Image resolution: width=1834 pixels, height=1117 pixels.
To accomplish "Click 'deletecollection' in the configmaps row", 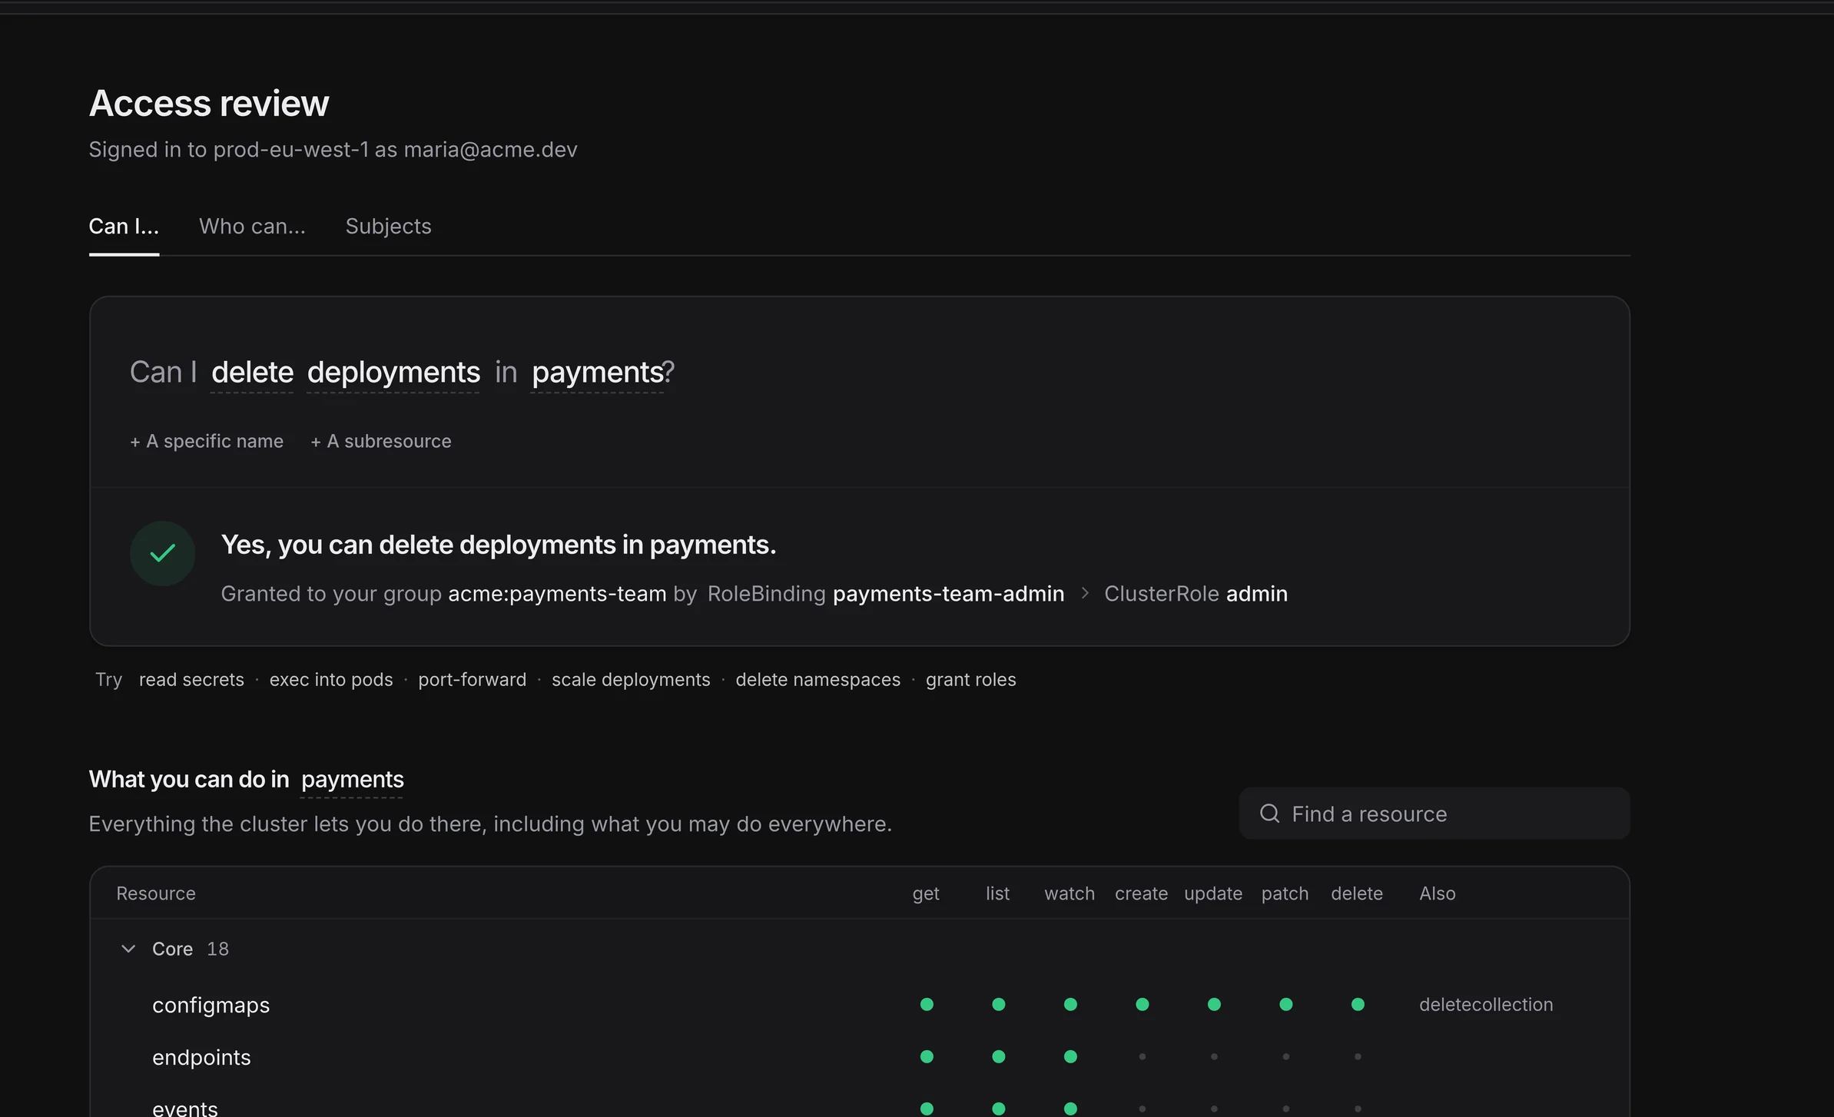I will [x=1486, y=1005].
